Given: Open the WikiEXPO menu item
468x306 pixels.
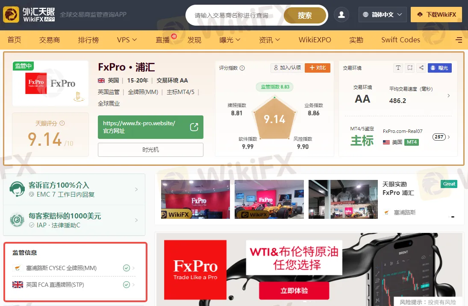Looking at the screenshot, I should click(x=315, y=40).
